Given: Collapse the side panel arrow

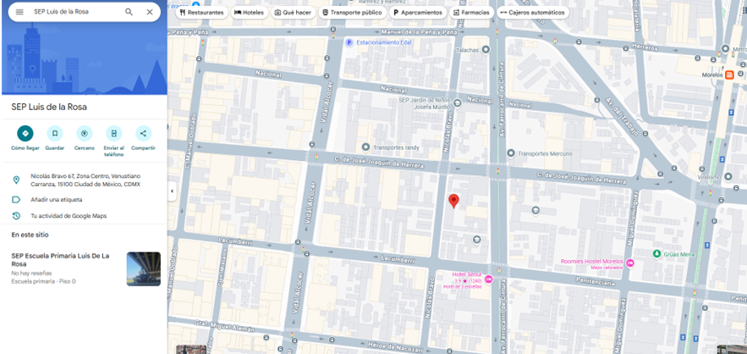Looking at the screenshot, I should (172, 191).
